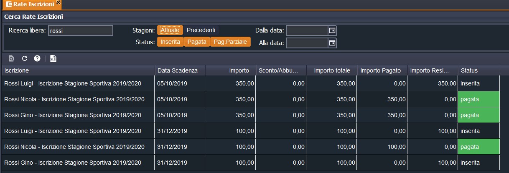The image size is (509, 173).
Task: Toggle the Pagata status filter
Action: pyautogui.click(x=197, y=42)
